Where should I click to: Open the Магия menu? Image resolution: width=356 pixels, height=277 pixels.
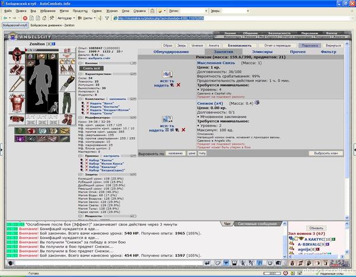tap(64, 11)
